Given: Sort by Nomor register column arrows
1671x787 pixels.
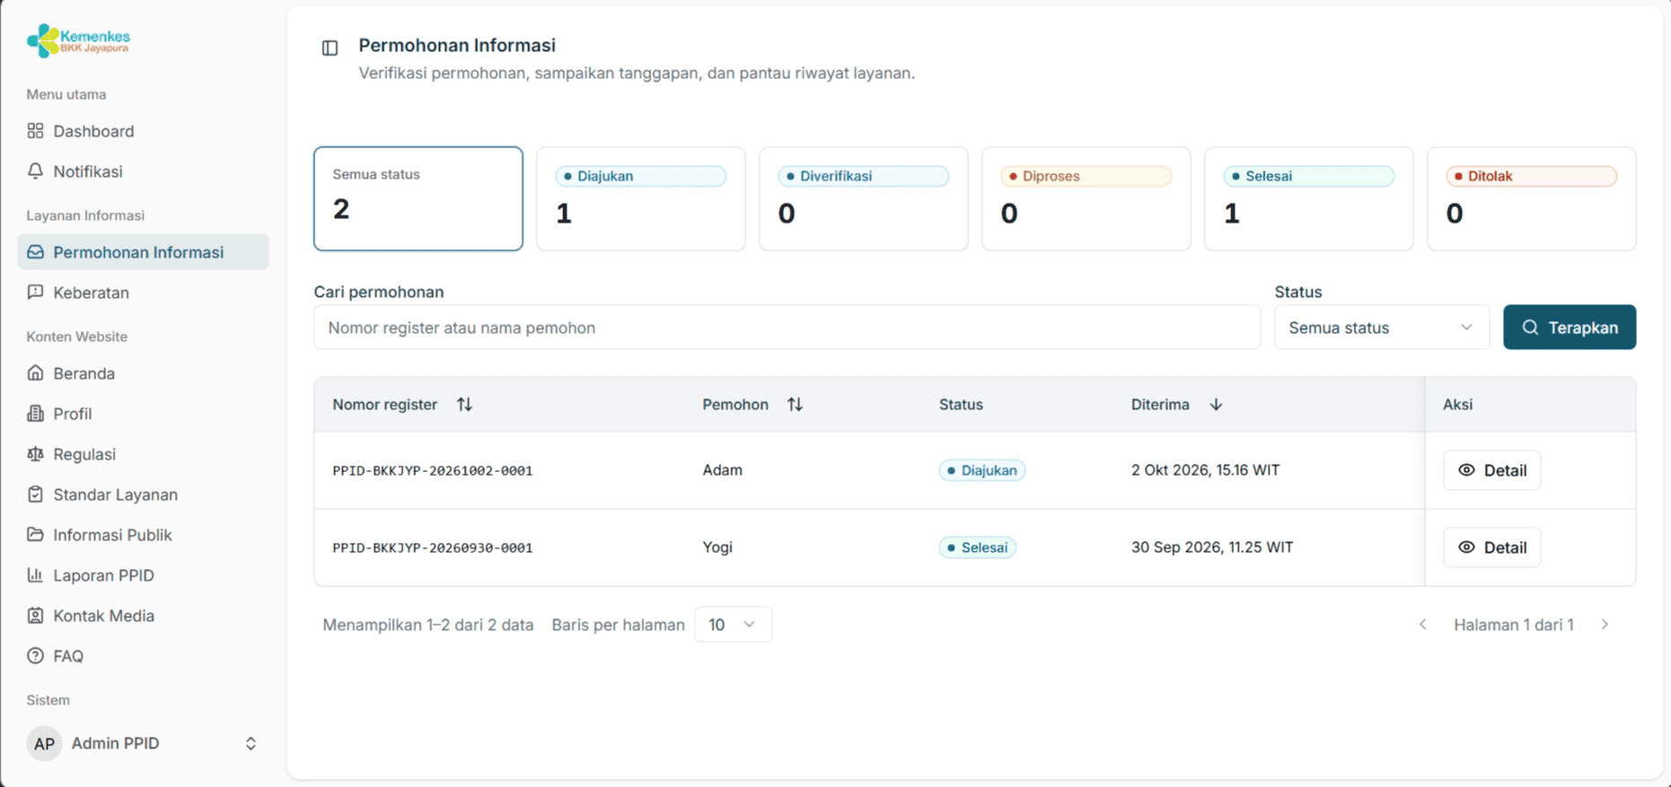Looking at the screenshot, I should [x=464, y=405].
